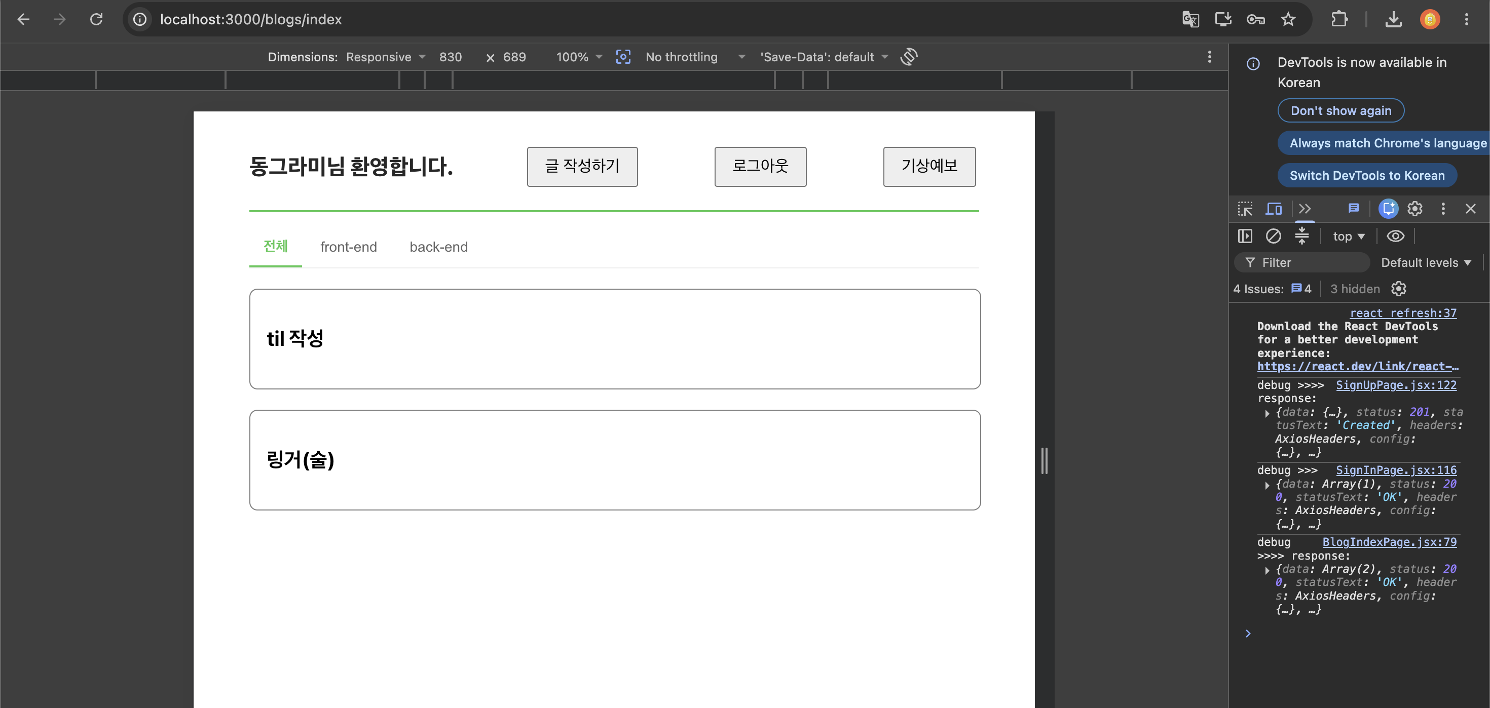Screen dimensions: 1490x708
Task: Open the Chrome three-dot menu
Action: (1466, 19)
